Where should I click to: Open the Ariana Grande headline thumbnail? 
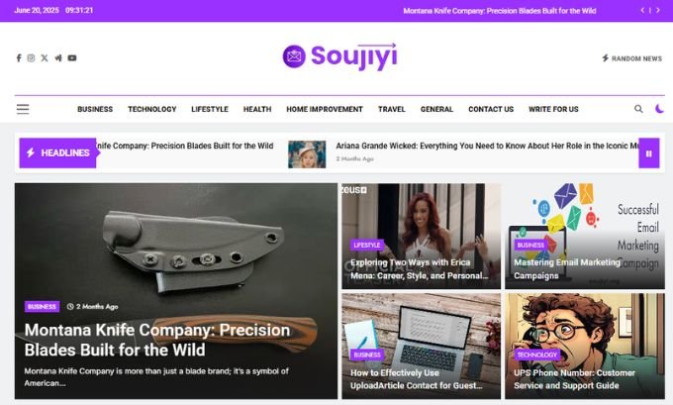(x=307, y=154)
